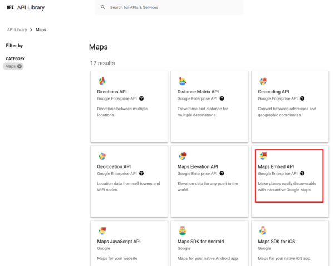Click 'Google Enterprise API' under Directions API

point(117,98)
